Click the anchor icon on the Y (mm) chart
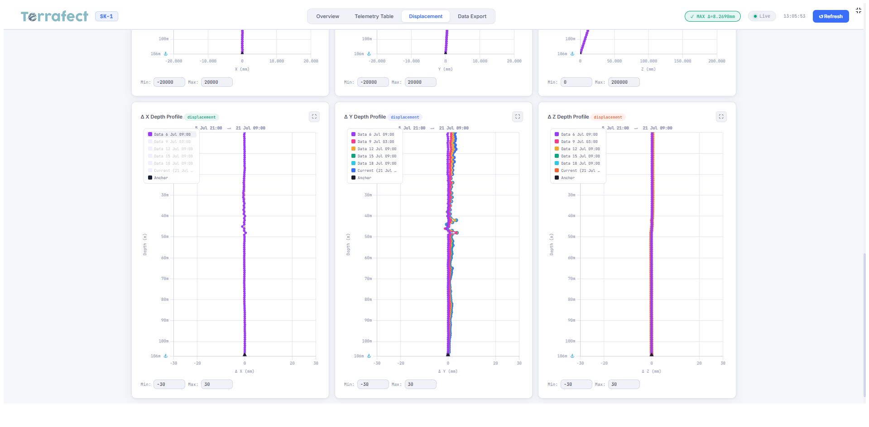The height and width of the screenshot is (427, 869). coord(369,54)
